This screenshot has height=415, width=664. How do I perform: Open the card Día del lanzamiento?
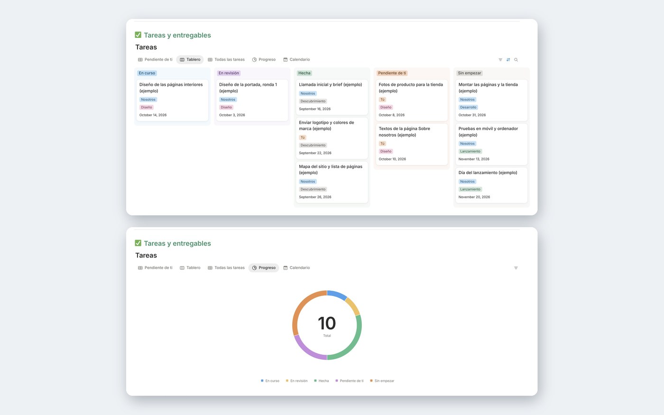tap(491, 185)
